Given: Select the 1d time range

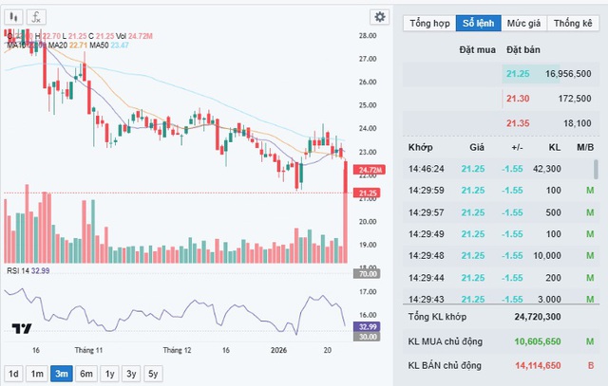Looking at the screenshot, I should (x=13, y=373).
